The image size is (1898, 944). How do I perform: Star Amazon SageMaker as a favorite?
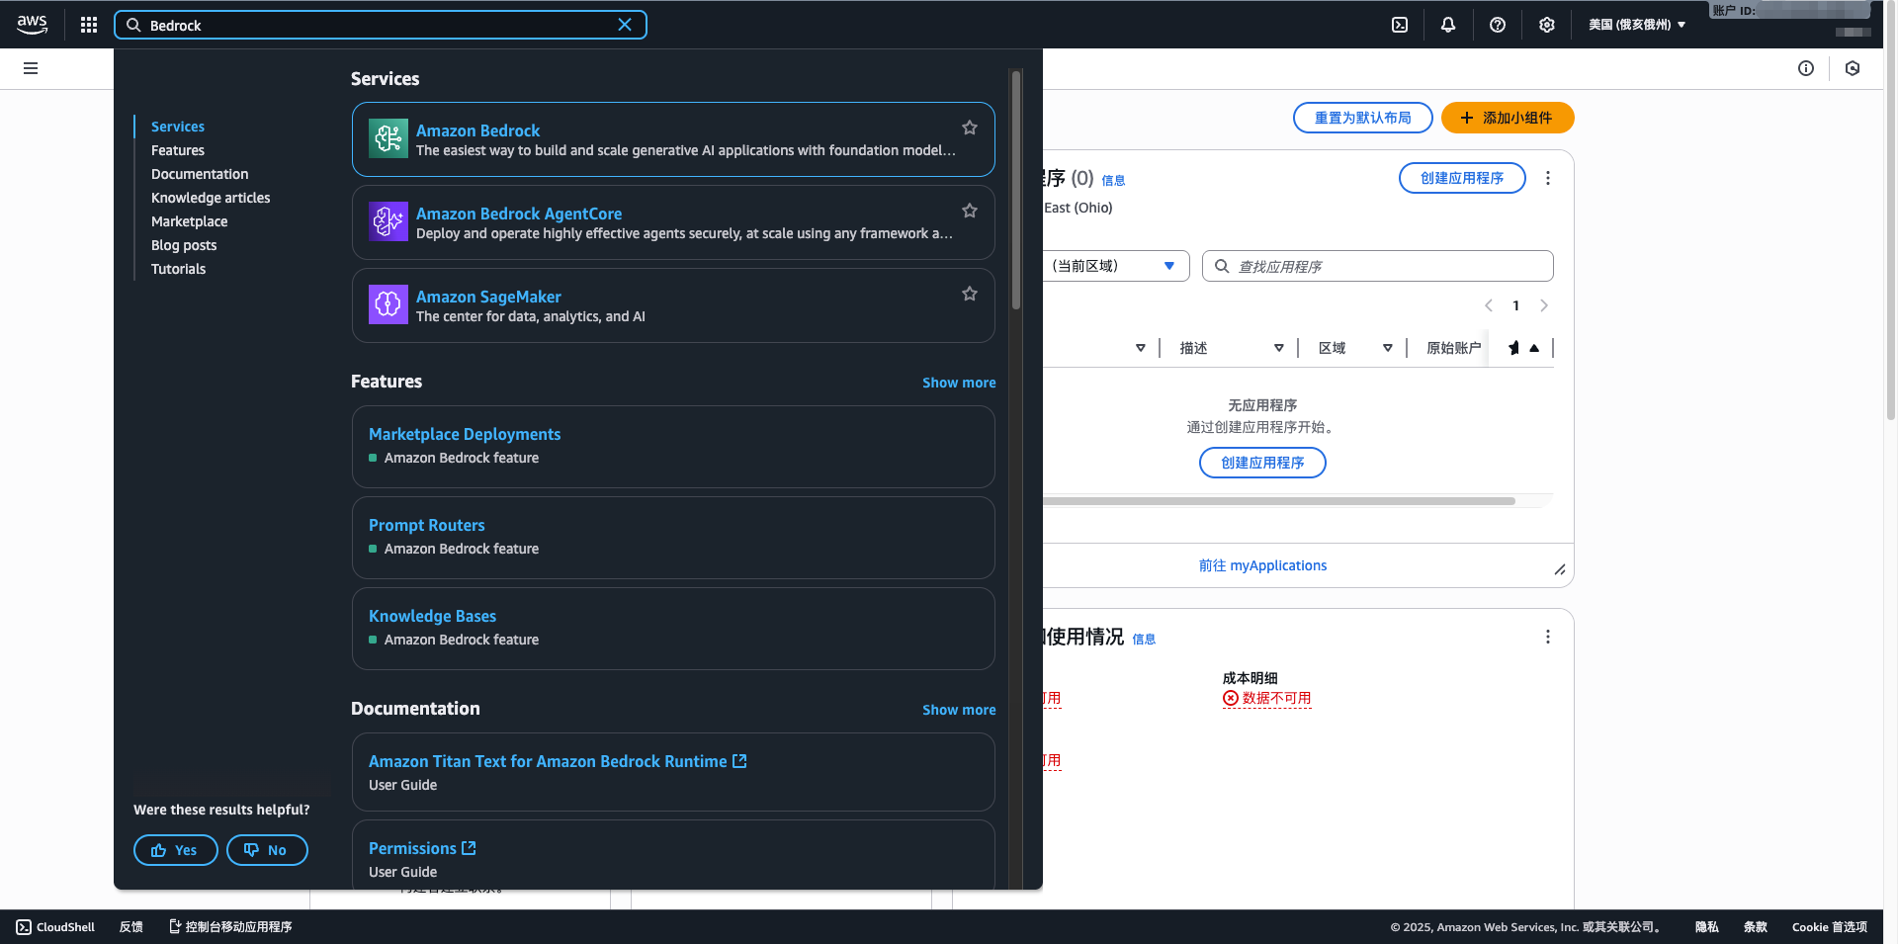point(970,294)
